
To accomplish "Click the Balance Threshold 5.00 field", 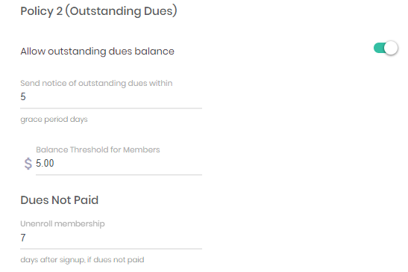I will (119, 164).
